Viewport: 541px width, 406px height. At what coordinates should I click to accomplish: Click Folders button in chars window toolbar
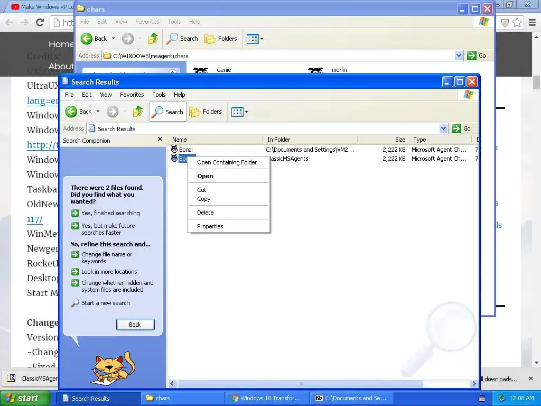(221, 39)
